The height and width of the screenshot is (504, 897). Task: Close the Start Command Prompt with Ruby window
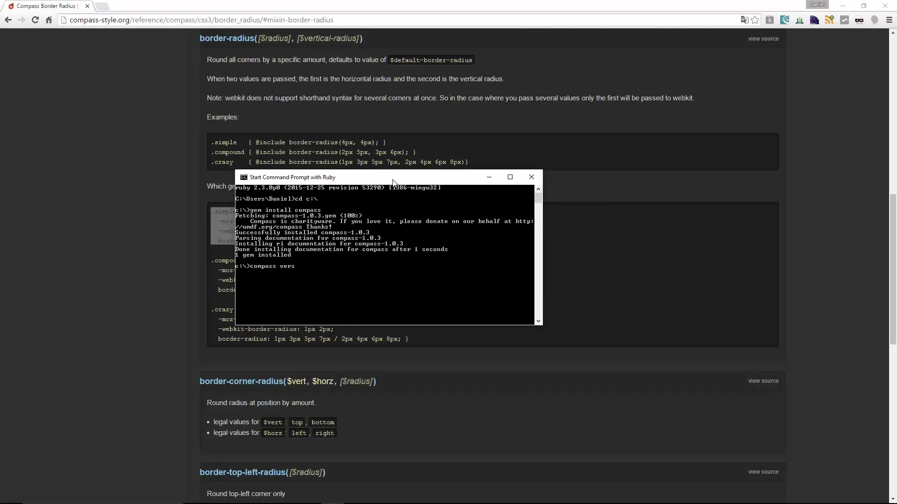(532, 177)
